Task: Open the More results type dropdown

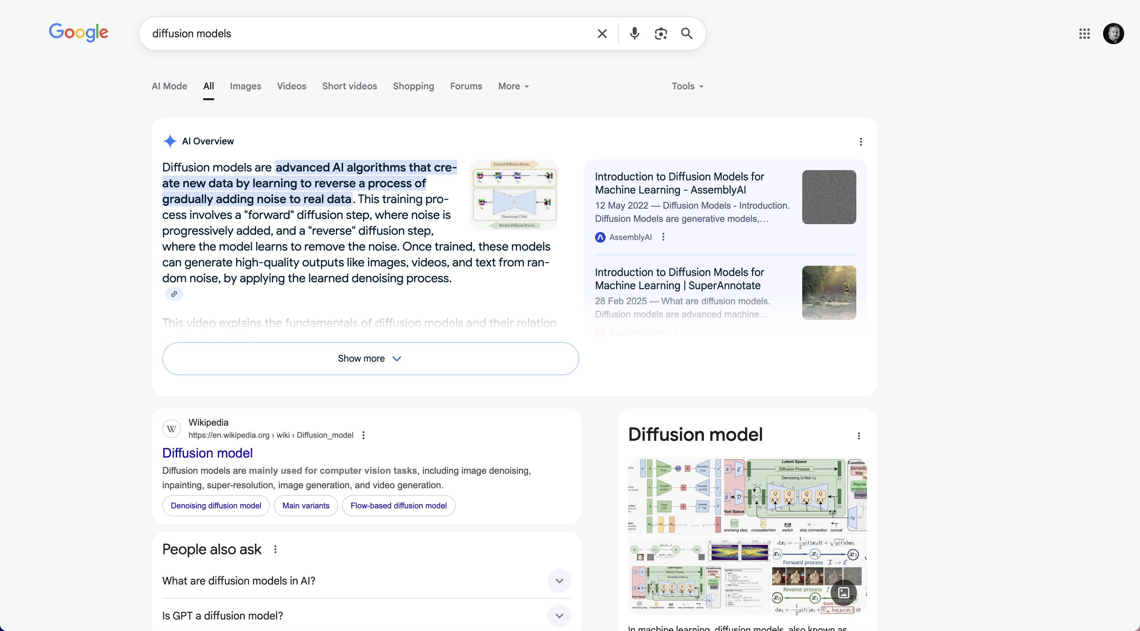Action: (513, 86)
